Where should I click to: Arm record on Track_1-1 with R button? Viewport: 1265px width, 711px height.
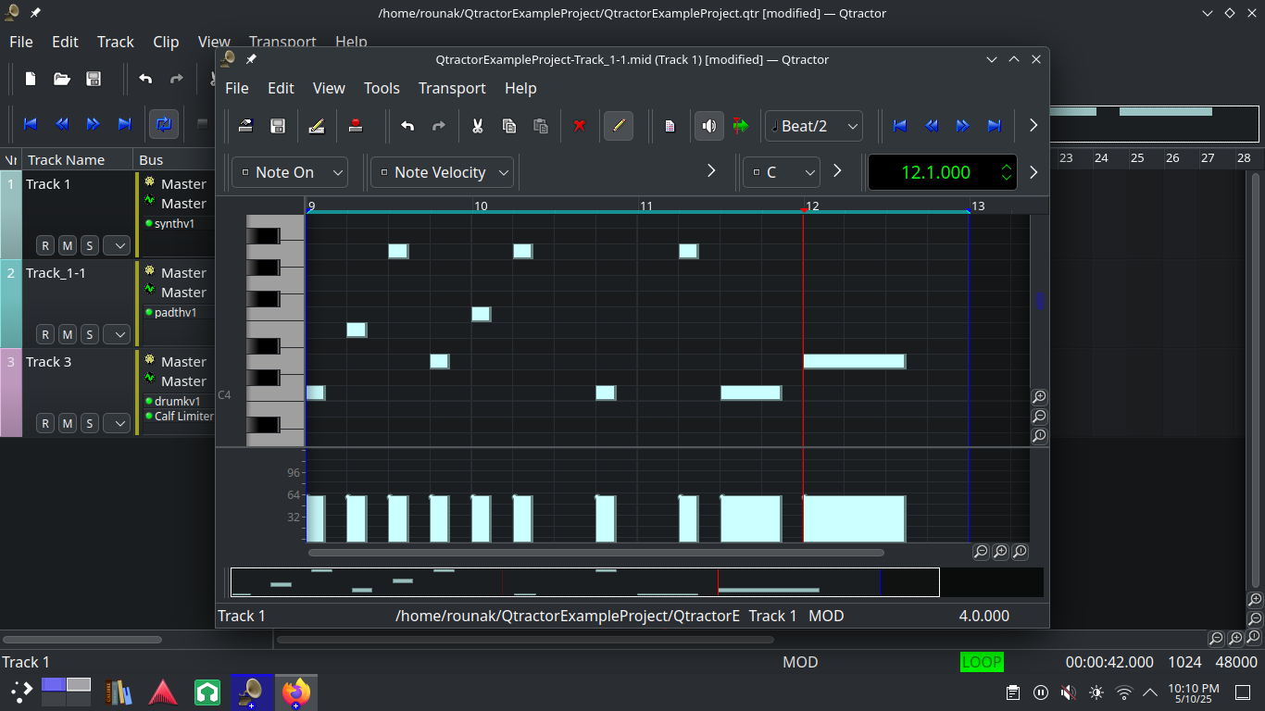click(x=44, y=334)
